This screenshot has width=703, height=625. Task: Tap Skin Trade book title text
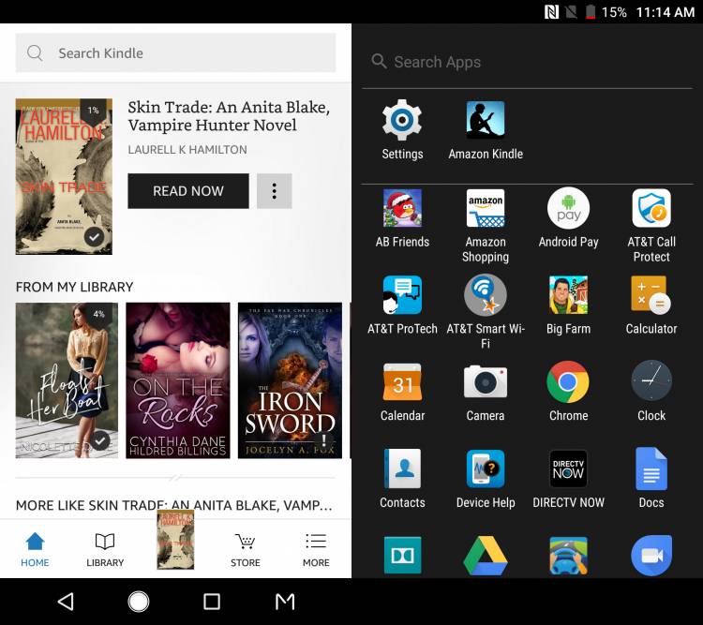229,116
